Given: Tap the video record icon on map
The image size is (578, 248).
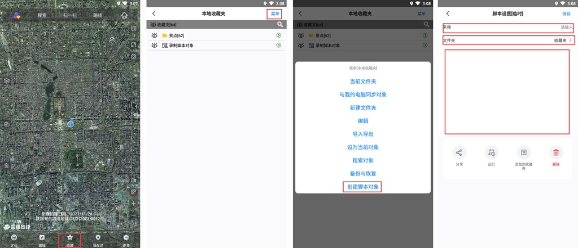Looking at the screenshot, I should [133, 181].
